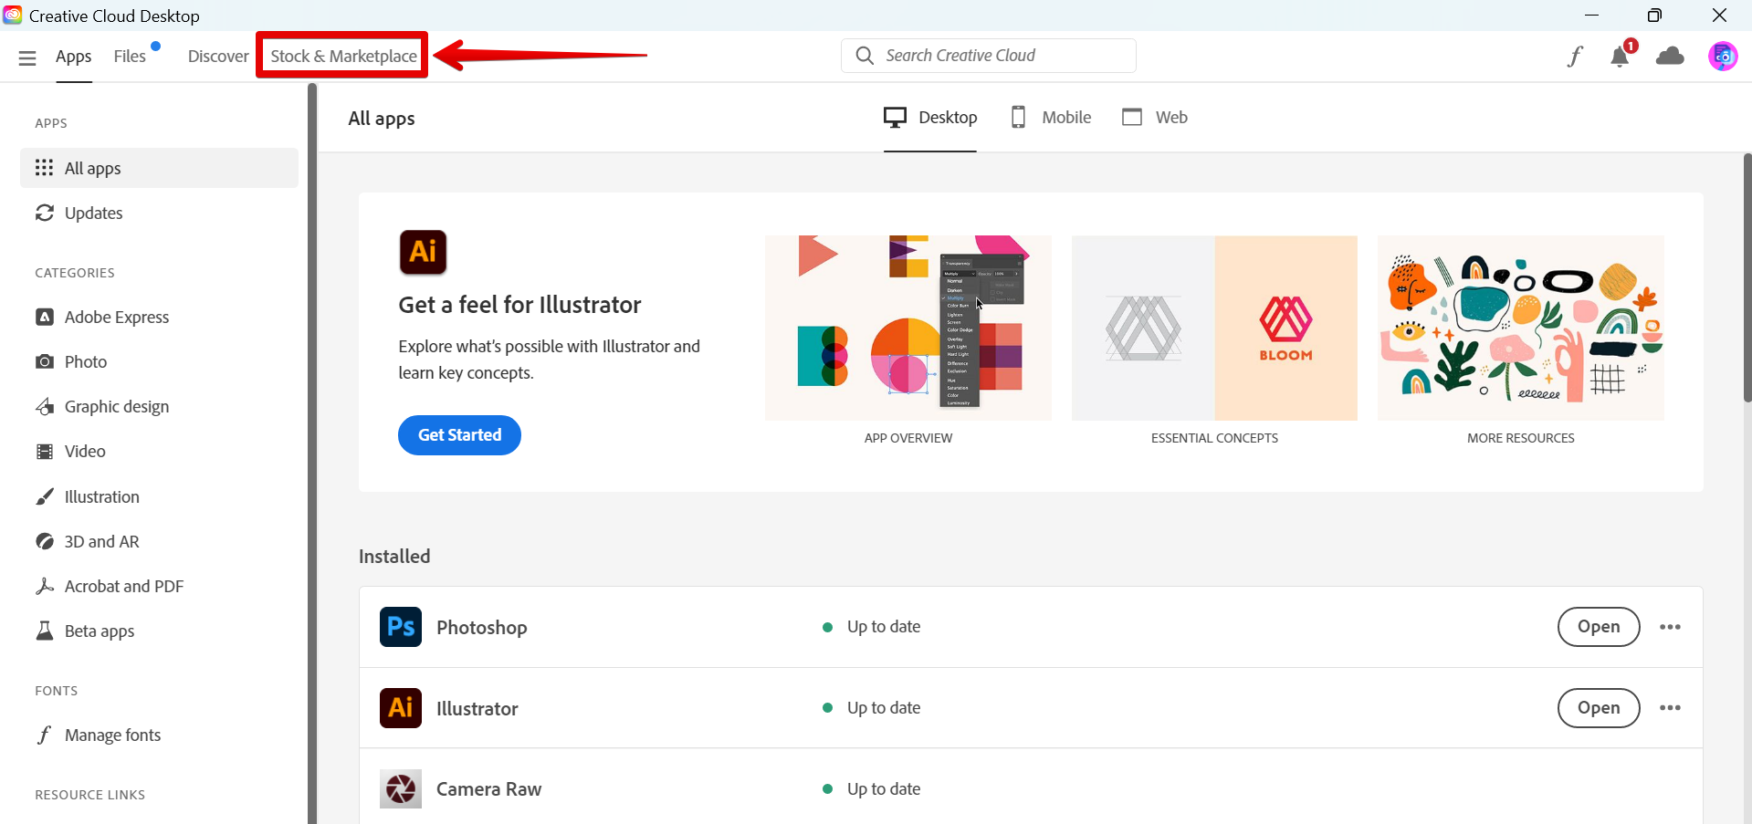Open the Essential Concepts thumbnail
Screen dimensions: 1752x824
click(1214, 329)
